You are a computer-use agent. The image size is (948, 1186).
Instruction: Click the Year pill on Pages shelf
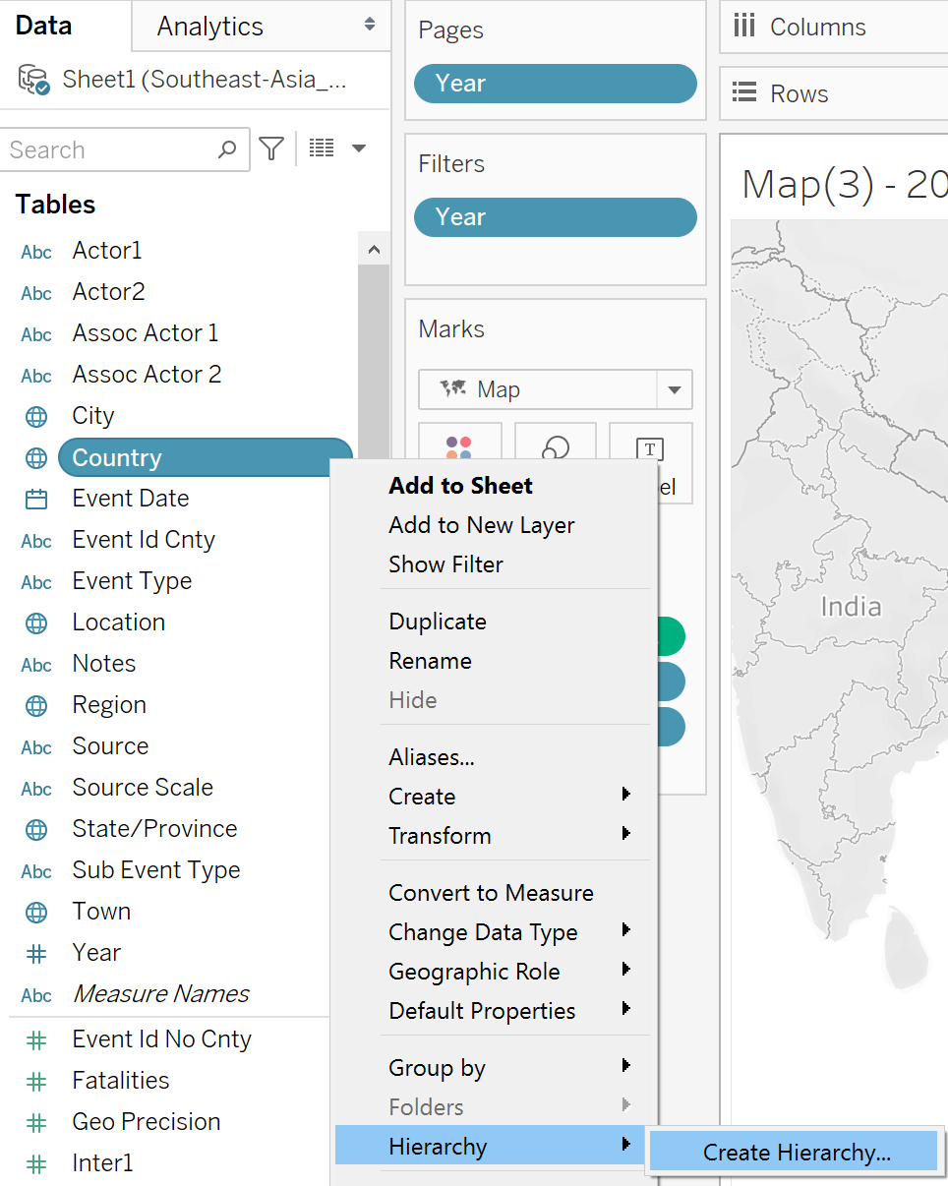pos(555,84)
